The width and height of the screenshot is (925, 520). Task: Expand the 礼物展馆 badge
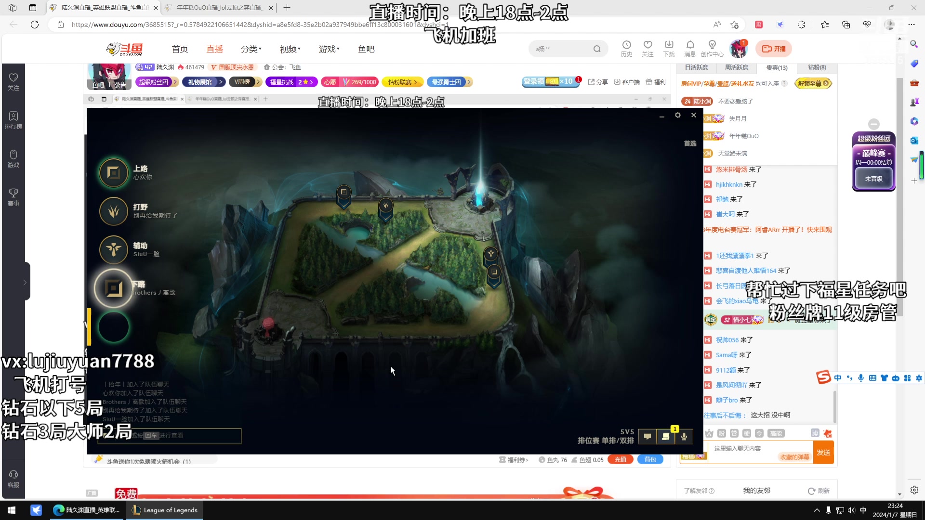point(204,82)
